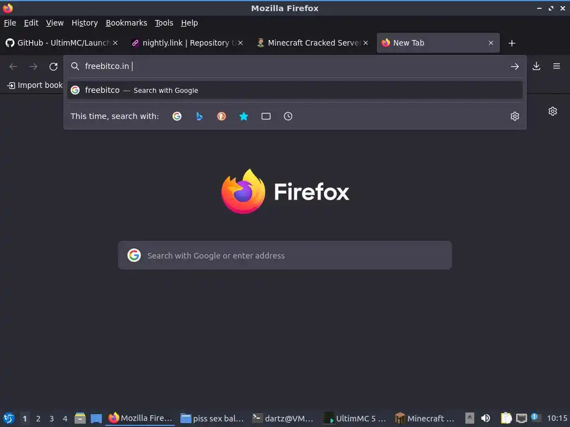Screen dimensions: 570x427
Task: Search bookmarks via star icon
Action: click(x=244, y=116)
